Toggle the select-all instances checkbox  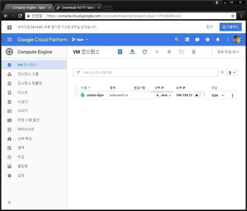(77, 87)
